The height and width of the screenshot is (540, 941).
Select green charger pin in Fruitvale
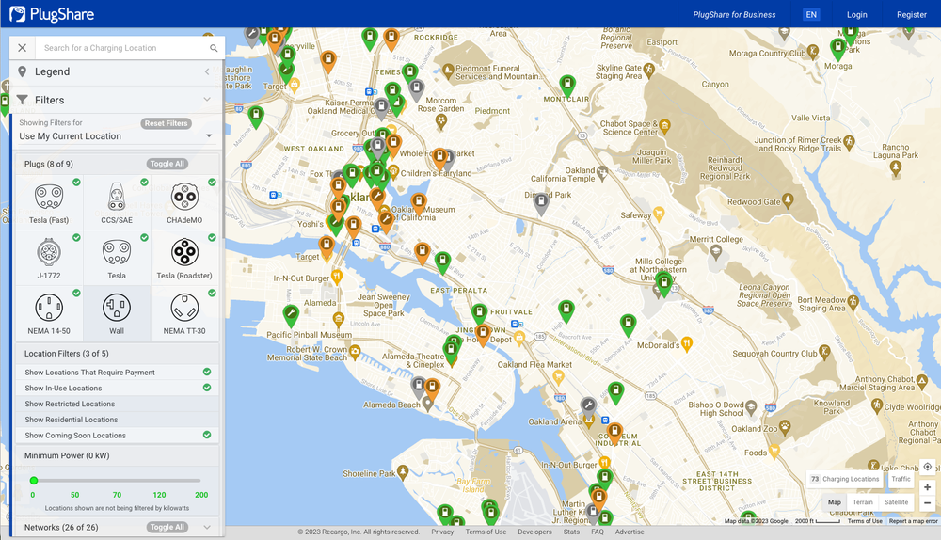click(x=478, y=313)
